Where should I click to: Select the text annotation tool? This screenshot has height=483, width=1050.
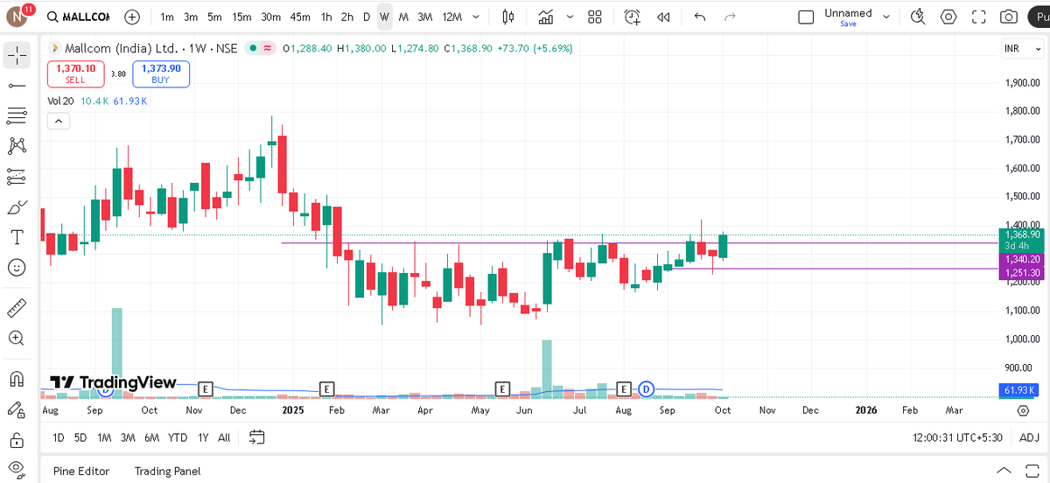point(16,237)
